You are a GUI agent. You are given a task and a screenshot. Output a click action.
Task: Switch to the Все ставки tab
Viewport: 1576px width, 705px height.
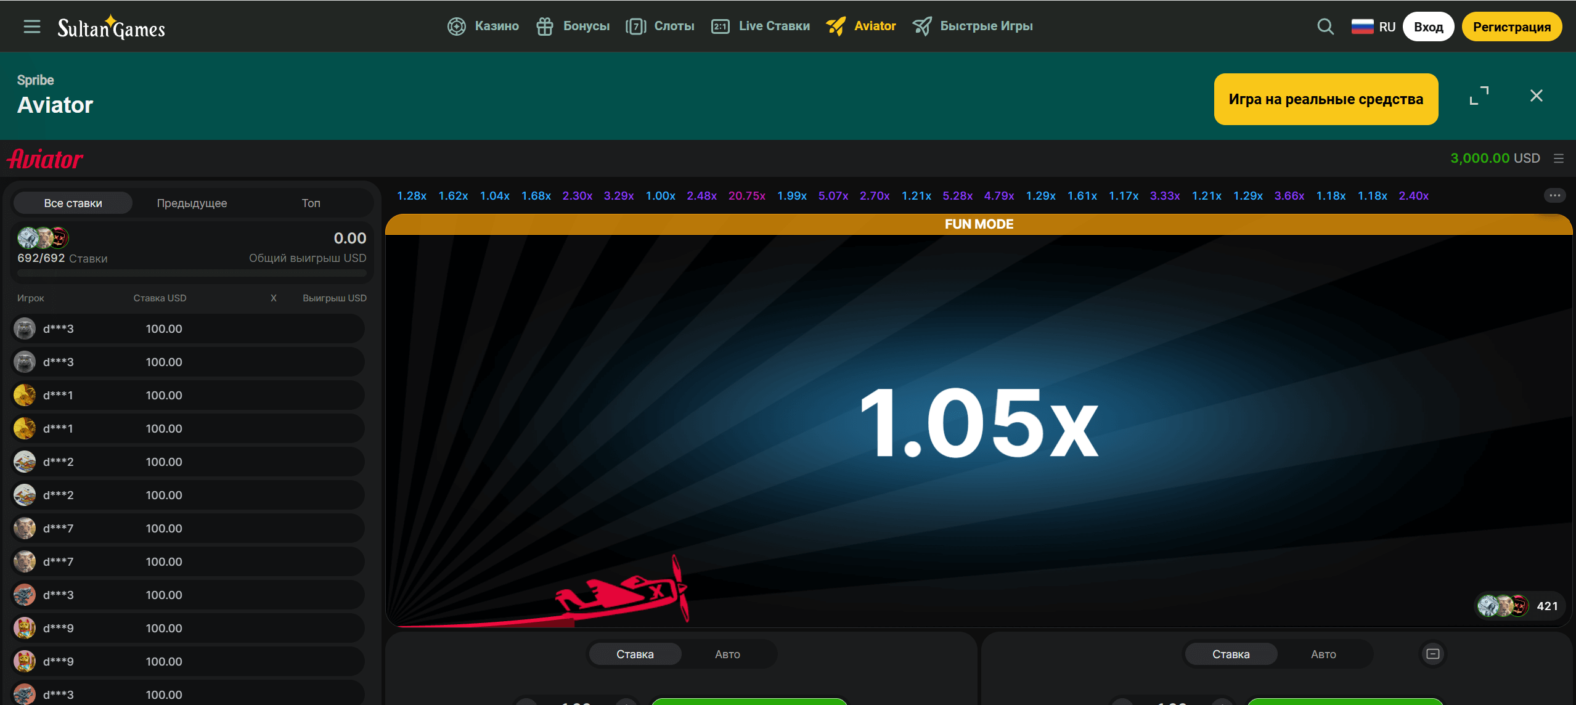point(73,203)
